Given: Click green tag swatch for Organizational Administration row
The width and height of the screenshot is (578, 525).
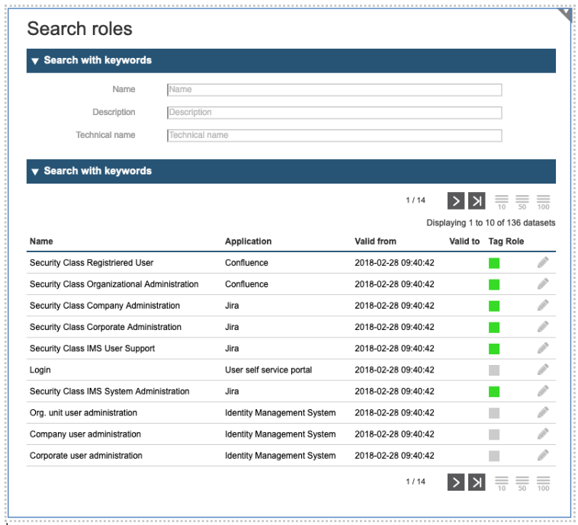Looking at the screenshot, I should click(494, 284).
